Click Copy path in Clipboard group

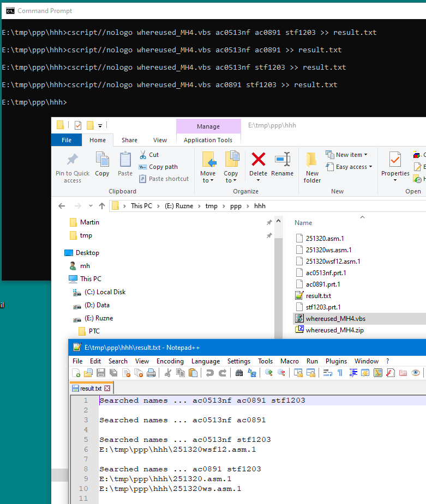(163, 167)
